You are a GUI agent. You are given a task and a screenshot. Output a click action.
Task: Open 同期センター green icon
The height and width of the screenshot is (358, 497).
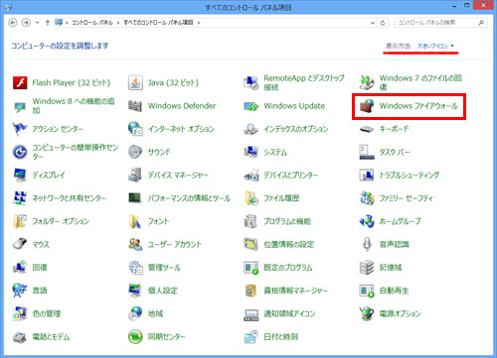pyautogui.click(x=135, y=336)
